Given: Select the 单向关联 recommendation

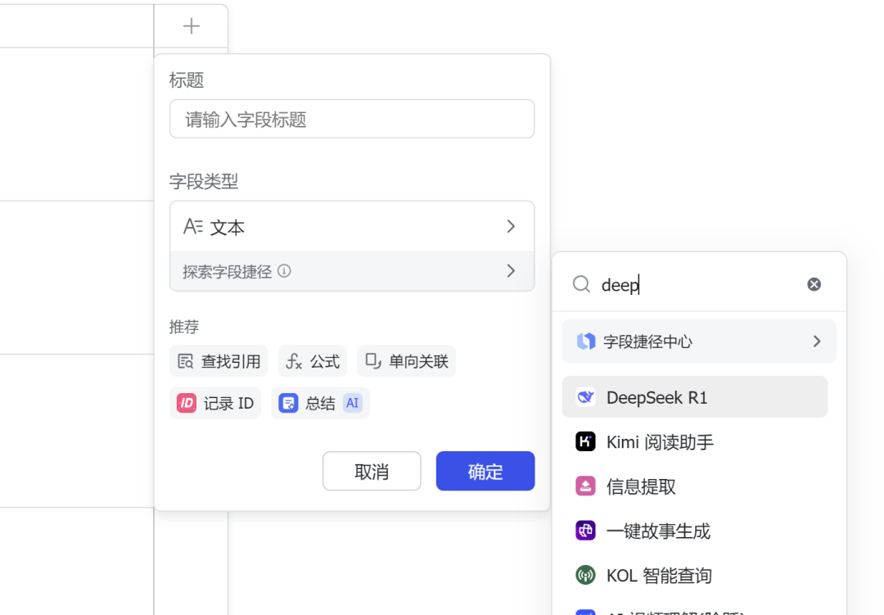Looking at the screenshot, I should click(x=406, y=361).
